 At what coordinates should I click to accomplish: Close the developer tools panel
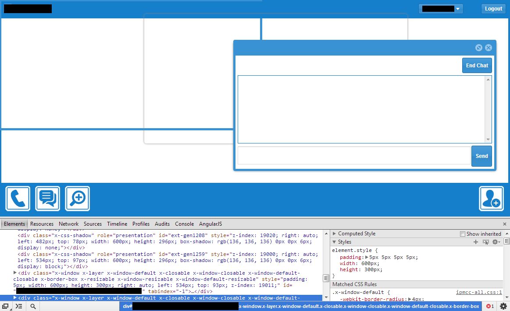pos(504,224)
